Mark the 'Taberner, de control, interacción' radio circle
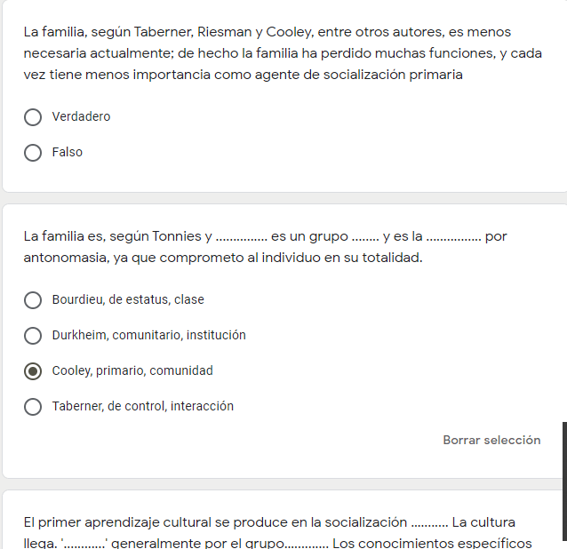 tap(33, 407)
